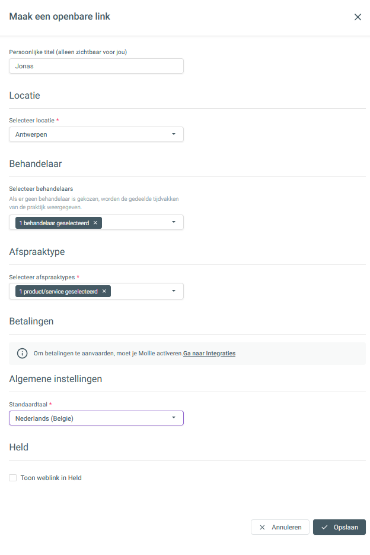Select the 'Nederlands (Belgie)' language combo box
This screenshot has width=370, height=555.
pos(97,418)
